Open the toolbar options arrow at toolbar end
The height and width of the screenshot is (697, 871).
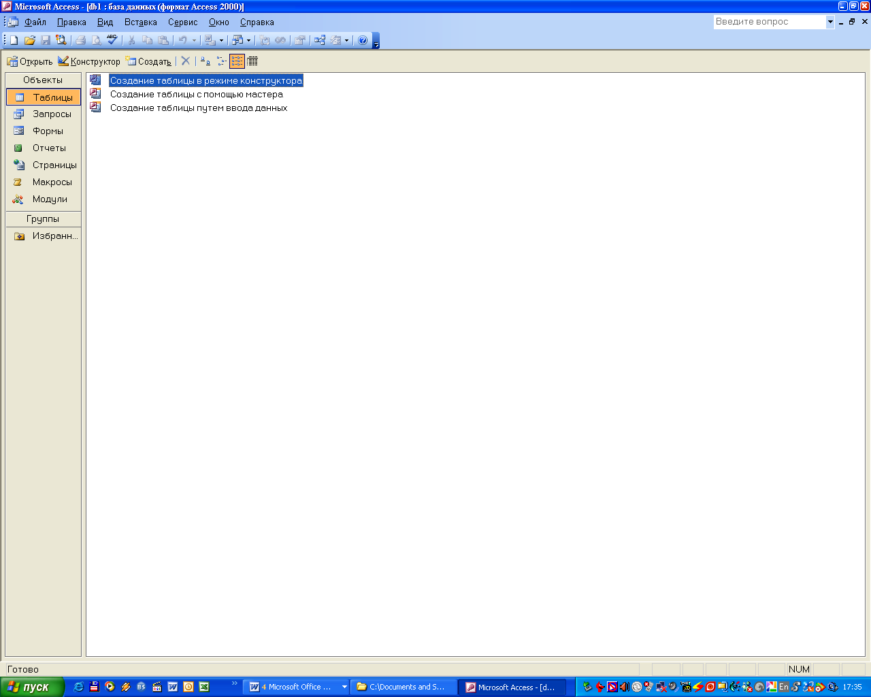click(376, 41)
